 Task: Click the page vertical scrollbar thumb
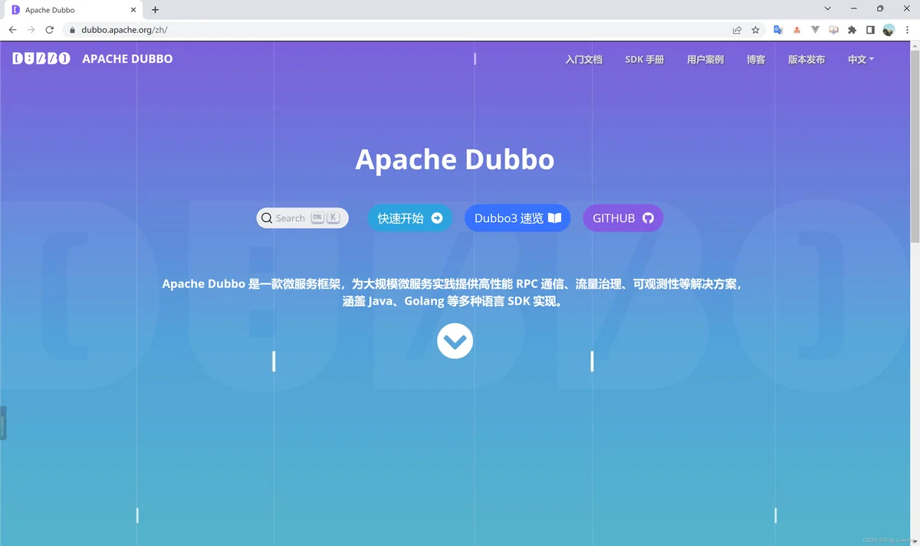(x=914, y=145)
